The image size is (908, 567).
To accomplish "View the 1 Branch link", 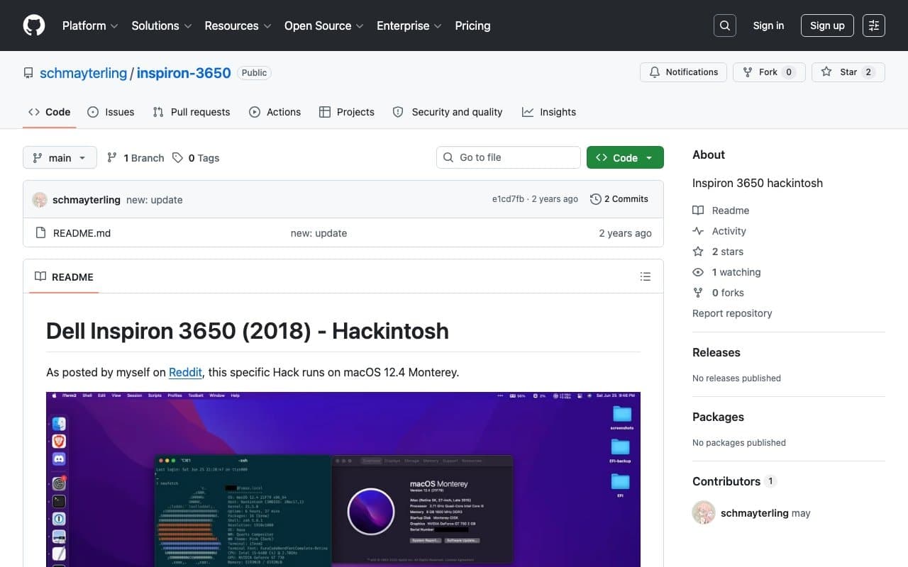I will pyautogui.click(x=135, y=158).
